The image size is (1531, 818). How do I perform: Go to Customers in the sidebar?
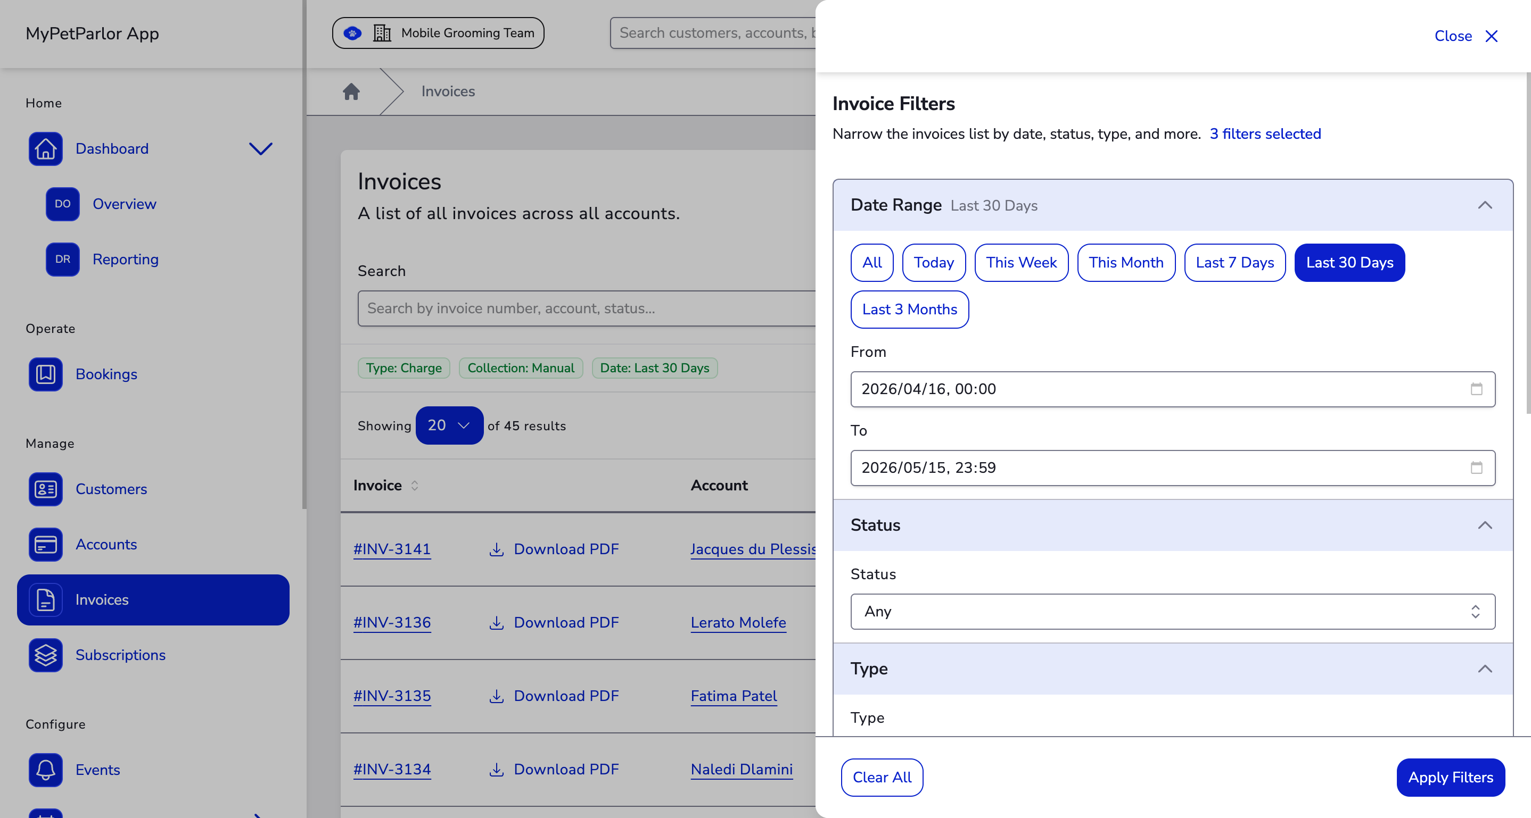[x=111, y=489]
